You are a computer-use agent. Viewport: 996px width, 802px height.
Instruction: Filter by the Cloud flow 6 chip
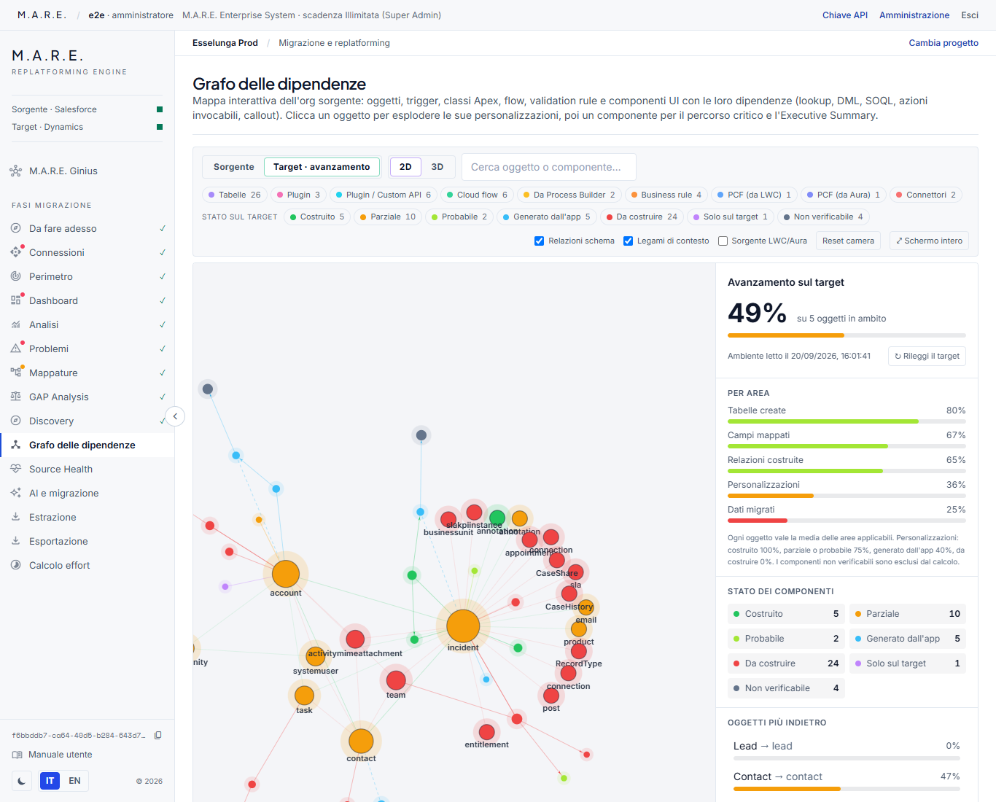click(x=477, y=195)
